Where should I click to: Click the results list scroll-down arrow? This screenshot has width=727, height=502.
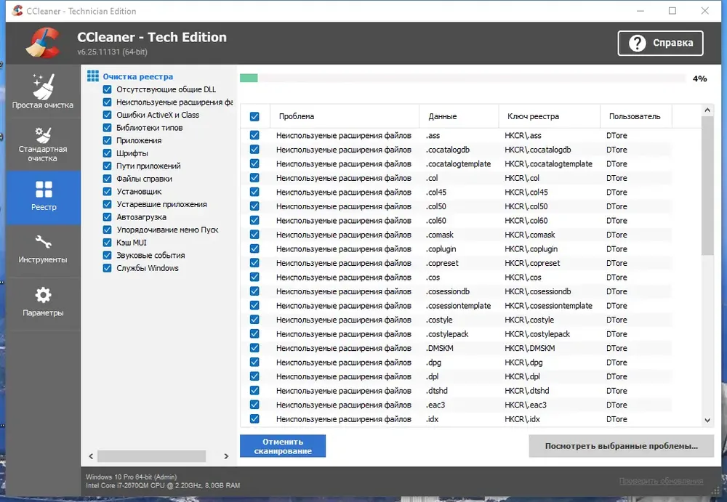(x=707, y=421)
